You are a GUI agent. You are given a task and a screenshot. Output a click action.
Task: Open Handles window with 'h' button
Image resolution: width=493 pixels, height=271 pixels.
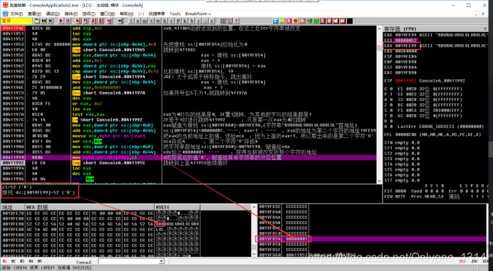pos(165,21)
